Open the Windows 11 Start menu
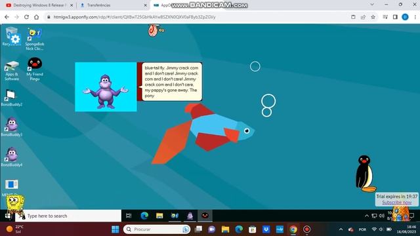 click(x=115, y=229)
